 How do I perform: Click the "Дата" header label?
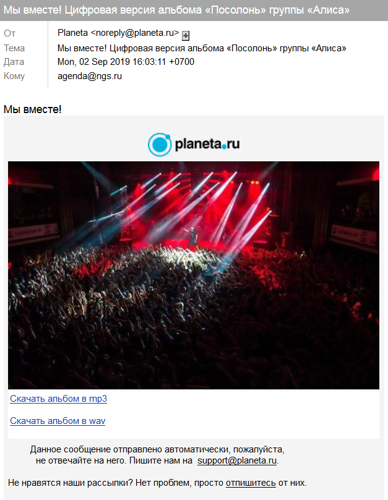coord(14,62)
